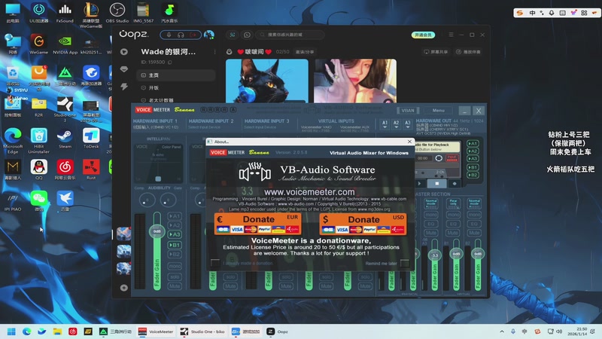Click the cassette Record button in Voicemeeter
Image resolution: width=602 pixels, height=339 pixels.
tap(455, 184)
